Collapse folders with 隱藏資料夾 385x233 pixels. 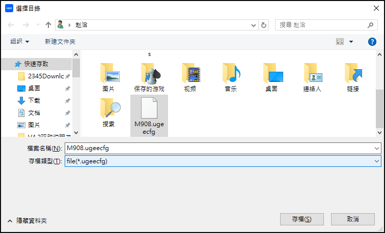pos(28,221)
